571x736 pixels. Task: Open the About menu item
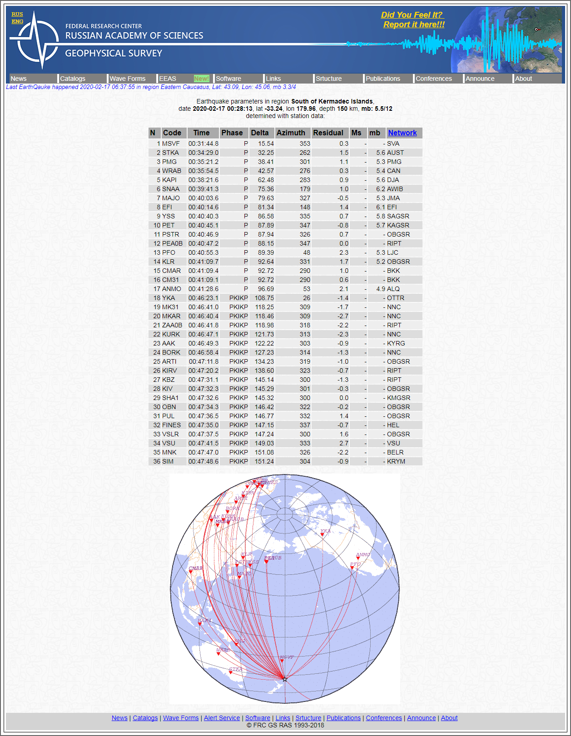click(x=523, y=79)
